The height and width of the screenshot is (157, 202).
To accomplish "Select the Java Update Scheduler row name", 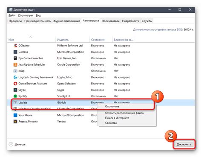I will (32, 64).
